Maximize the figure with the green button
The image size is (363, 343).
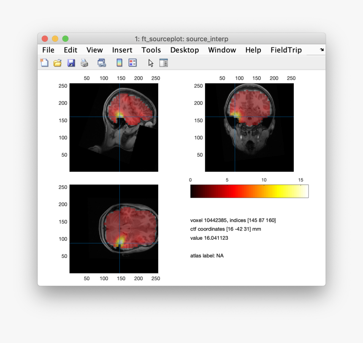coord(65,39)
